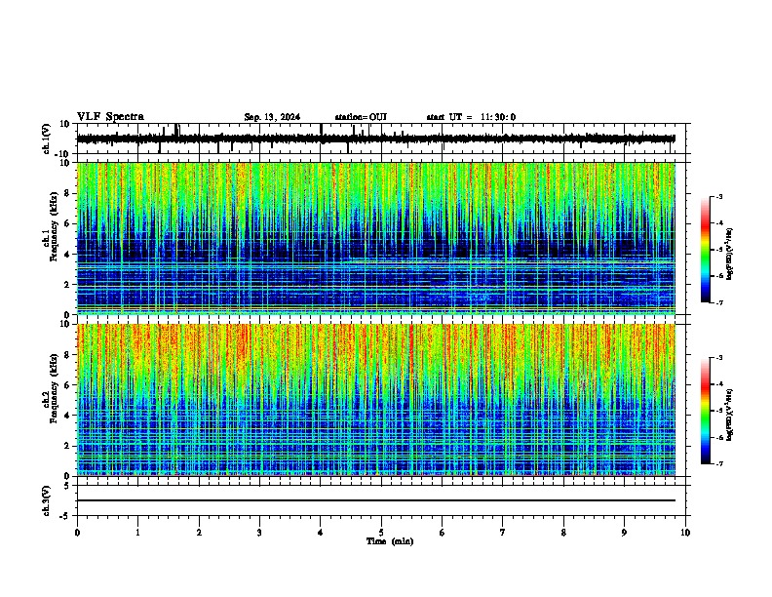Click time axis tick label "3"

[259, 533]
